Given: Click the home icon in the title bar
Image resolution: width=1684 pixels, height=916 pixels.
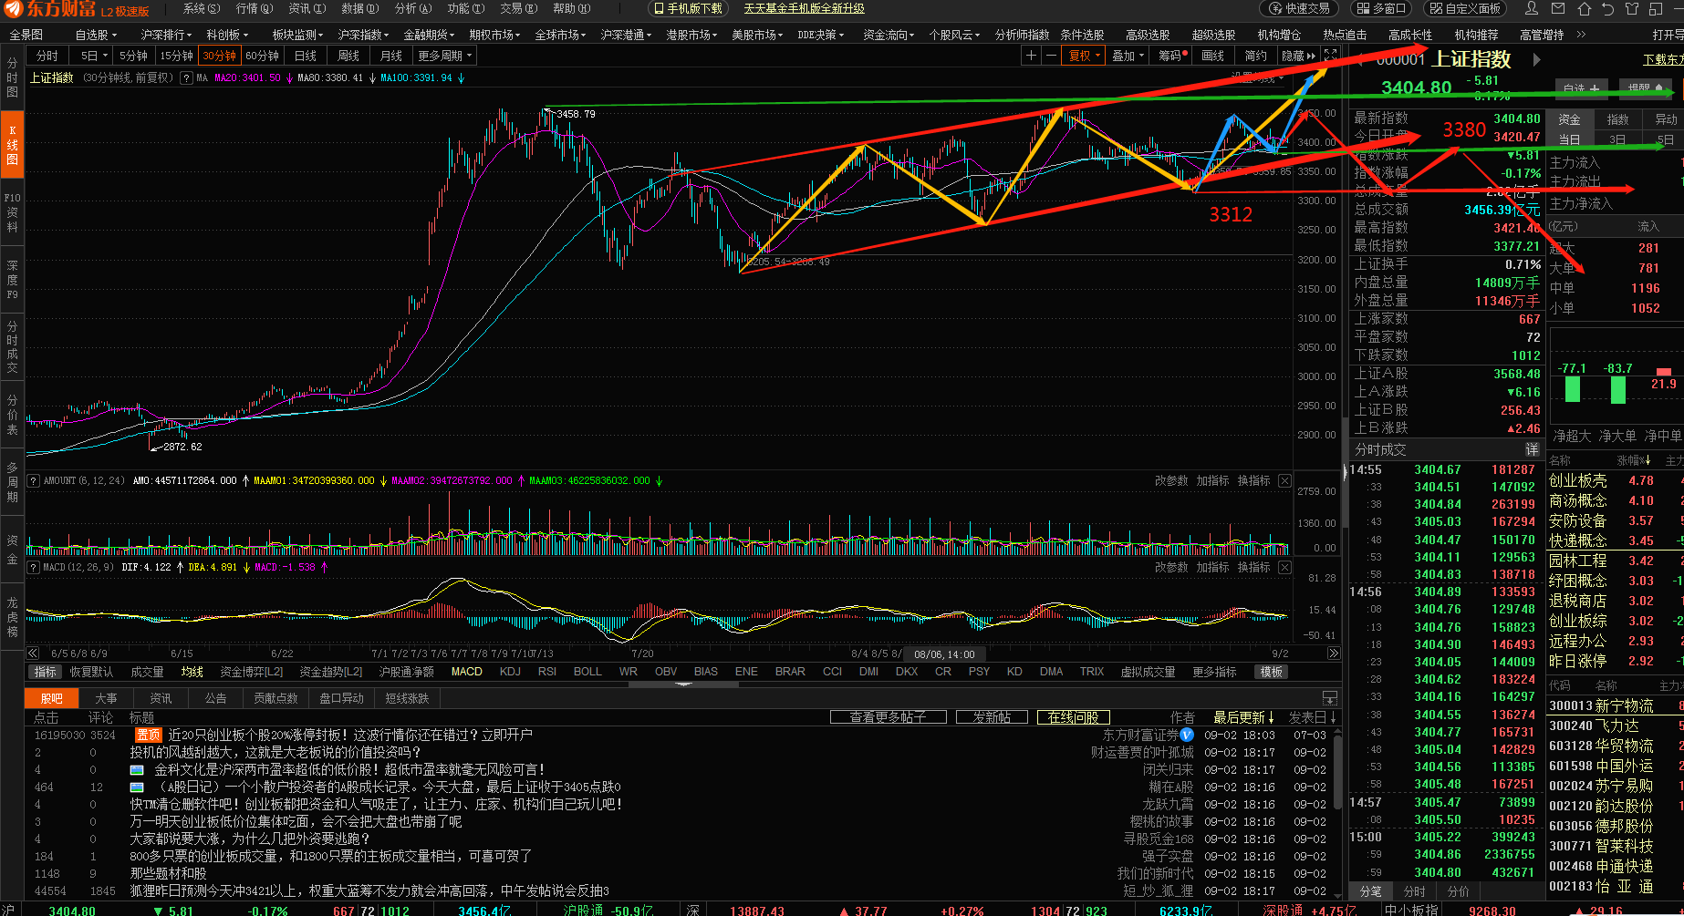Looking at the screenshot, I should [1583, 9].
